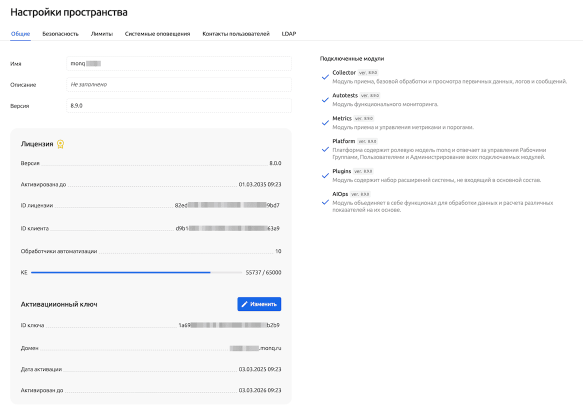Open the Безопасность tab
This screenshot has width=583, height=412.
point(60,34)
